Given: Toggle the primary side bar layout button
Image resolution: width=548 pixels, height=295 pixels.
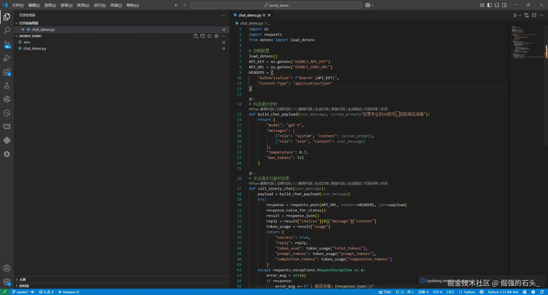Looking at the screenshot, I should point(489,5).
